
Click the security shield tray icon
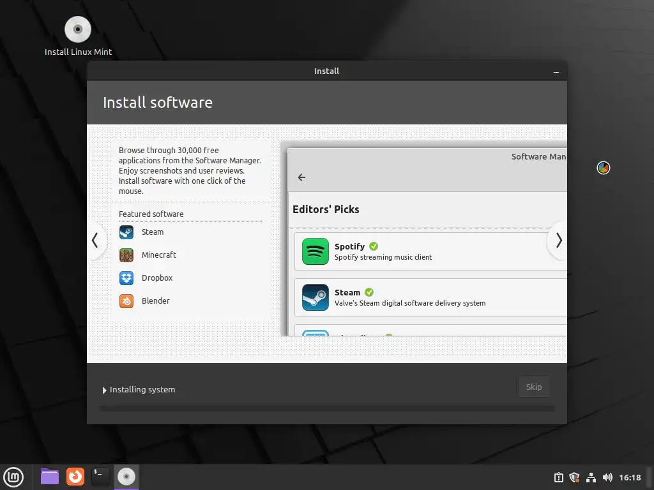point(575,477)
